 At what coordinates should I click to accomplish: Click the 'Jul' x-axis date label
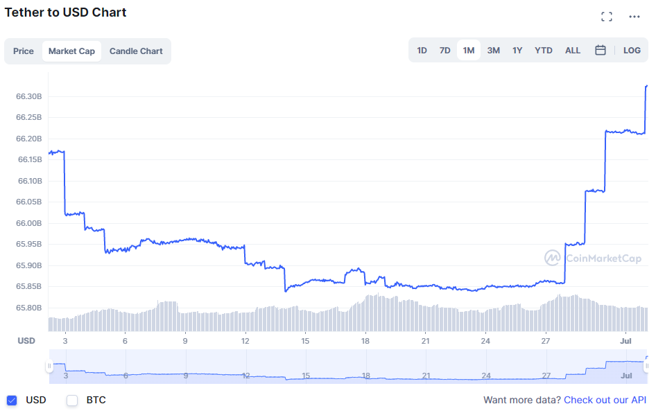625,341
